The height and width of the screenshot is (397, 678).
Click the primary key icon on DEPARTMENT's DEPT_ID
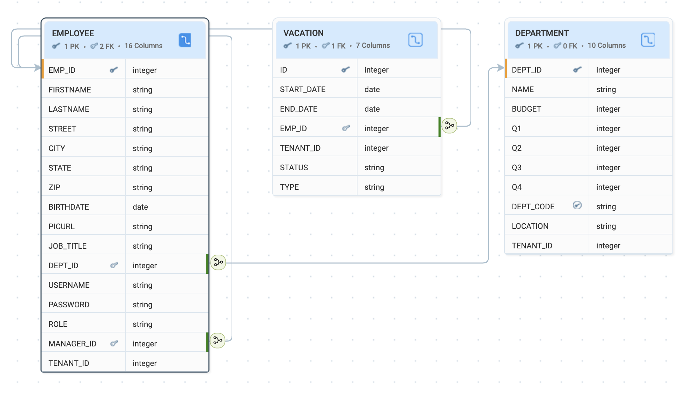click(577, 69)
